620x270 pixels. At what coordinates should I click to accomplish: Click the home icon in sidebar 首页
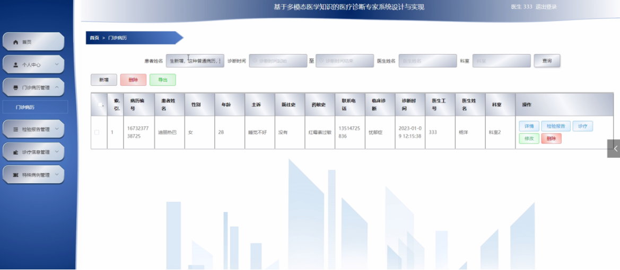(x=15, y=42)
